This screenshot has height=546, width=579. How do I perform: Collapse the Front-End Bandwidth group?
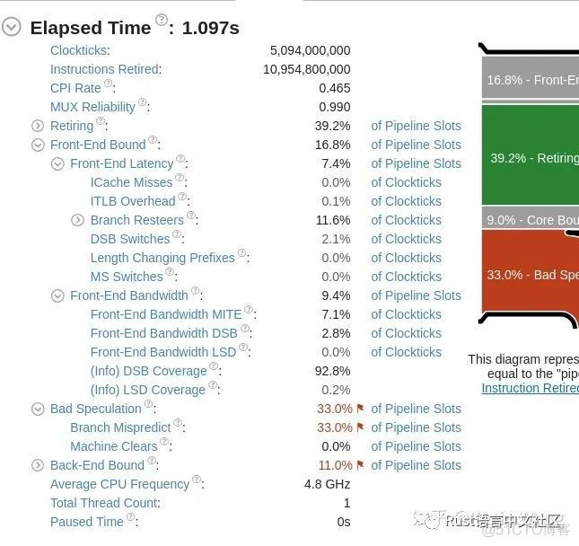57,295
